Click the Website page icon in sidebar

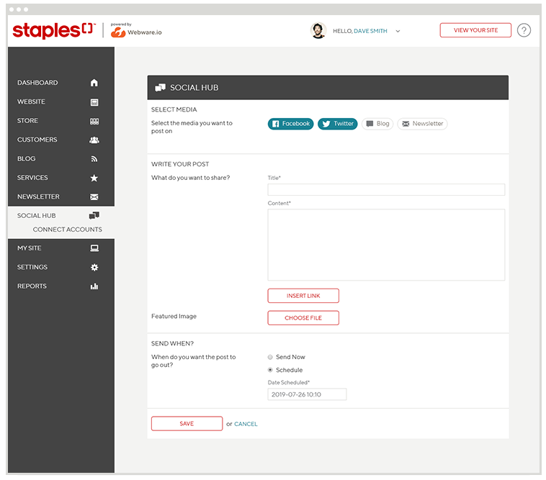[x=94, y=102]
